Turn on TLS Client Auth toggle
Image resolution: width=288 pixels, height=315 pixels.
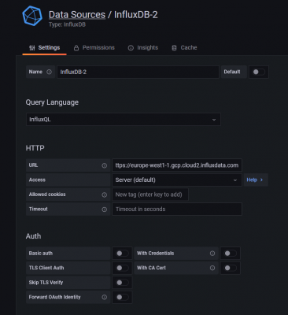(x=122, y=268)
